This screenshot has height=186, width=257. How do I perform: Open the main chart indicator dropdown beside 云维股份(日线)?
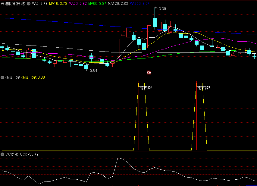coord(29,4)
